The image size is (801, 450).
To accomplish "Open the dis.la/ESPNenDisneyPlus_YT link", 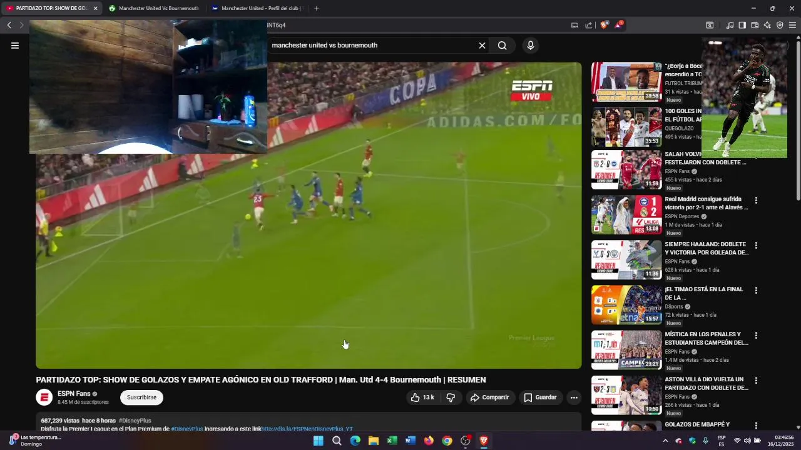I will pyautogui.click(x=307, y=429).
